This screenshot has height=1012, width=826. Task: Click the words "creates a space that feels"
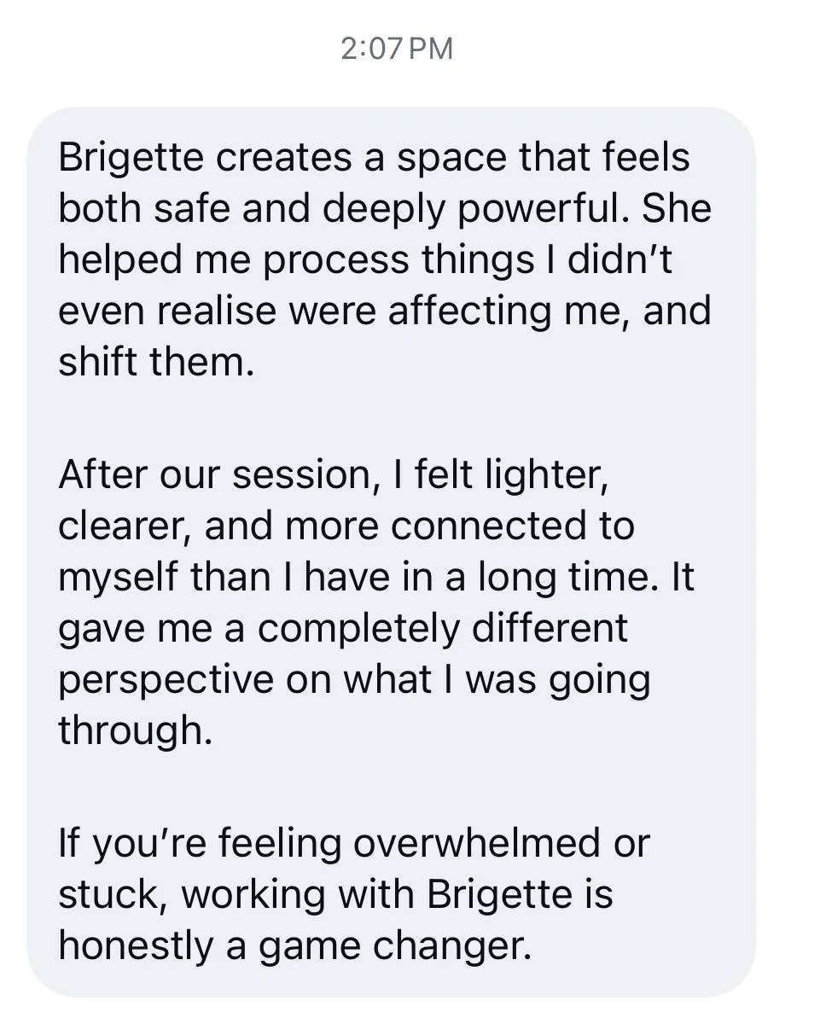[452, 158]
